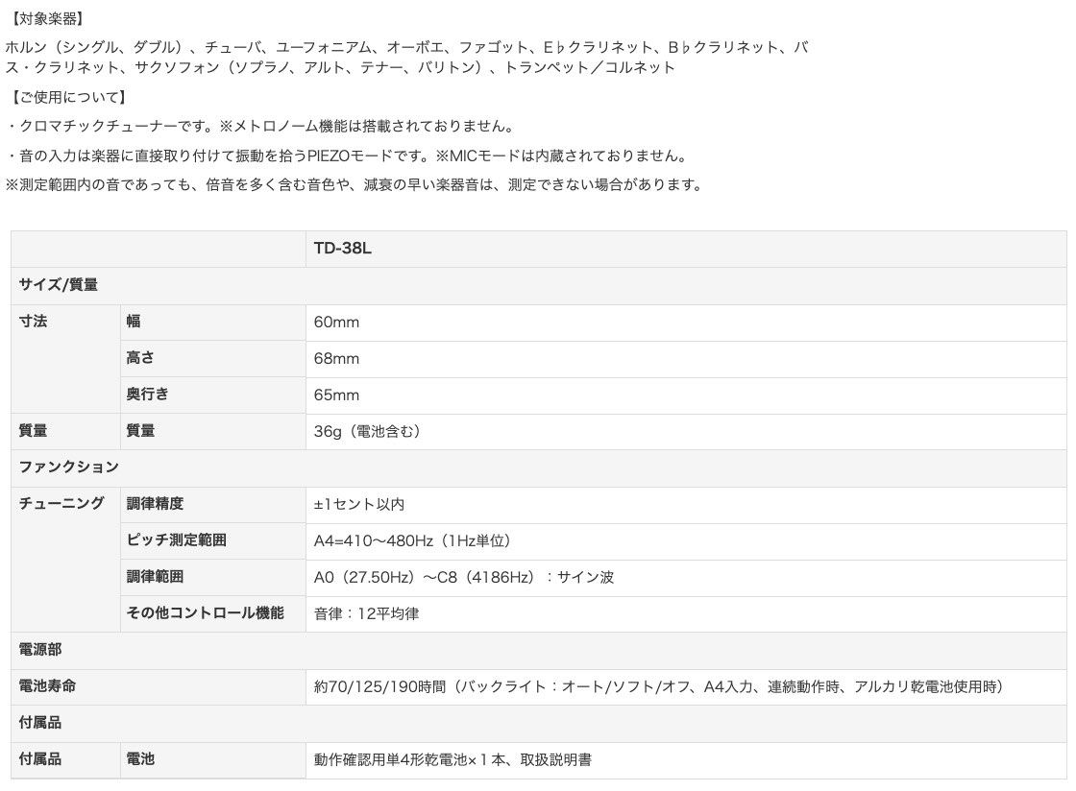Select the 高さ label cell
The width and height of the screenshot is (1076, 791).
pos(212,358)
